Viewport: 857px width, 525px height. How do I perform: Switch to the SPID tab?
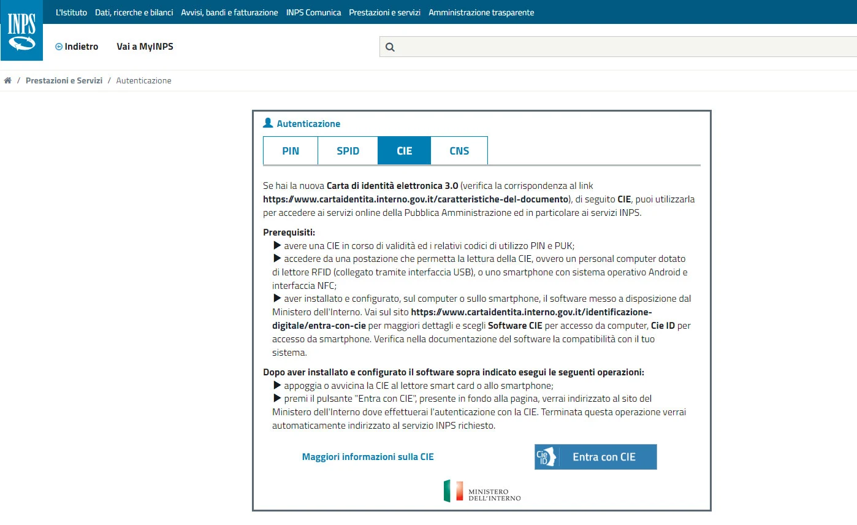[348, 151]
